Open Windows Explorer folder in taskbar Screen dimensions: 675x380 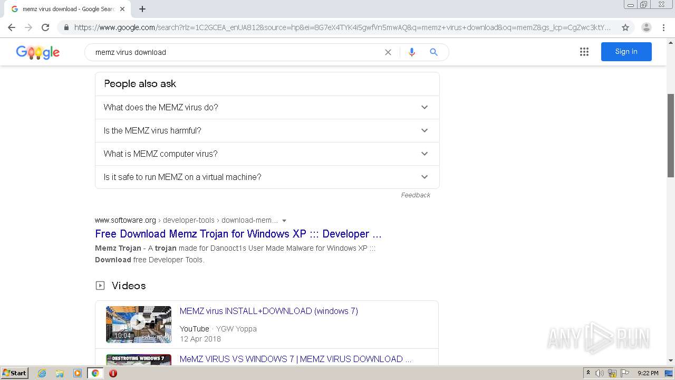[x=60, y=373]
